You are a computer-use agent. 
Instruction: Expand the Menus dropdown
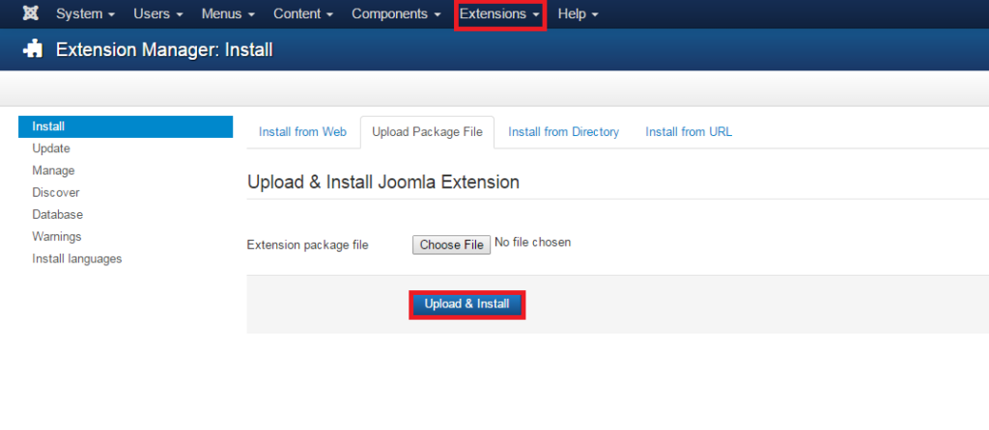click(x=228, y=13)
